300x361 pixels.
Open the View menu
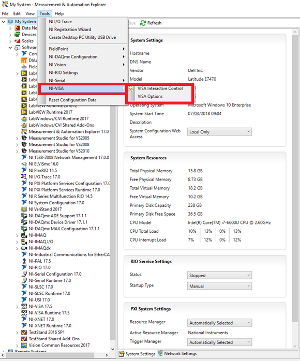pos(30,13)
